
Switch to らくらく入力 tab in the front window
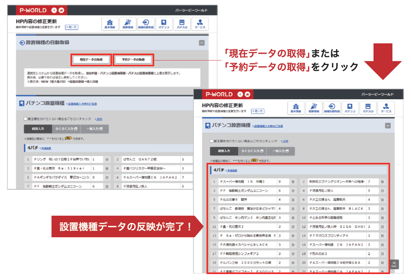click(x=252, y=151)
